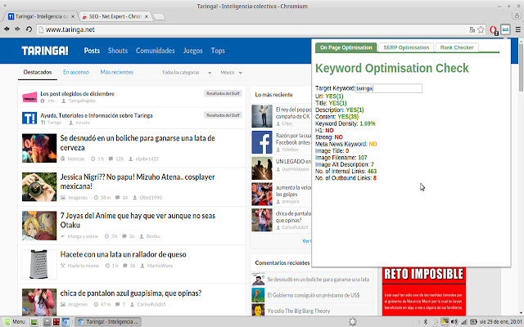This screenshot has height=327, width=524.
Task: Click the RETO IMPOSIBLE advertisement banner
Action: 424,291
